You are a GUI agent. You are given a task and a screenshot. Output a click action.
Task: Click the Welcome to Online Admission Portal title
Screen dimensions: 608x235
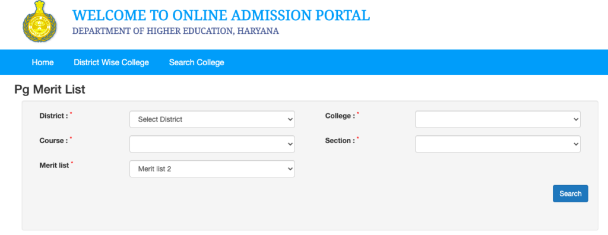(221, 15)
